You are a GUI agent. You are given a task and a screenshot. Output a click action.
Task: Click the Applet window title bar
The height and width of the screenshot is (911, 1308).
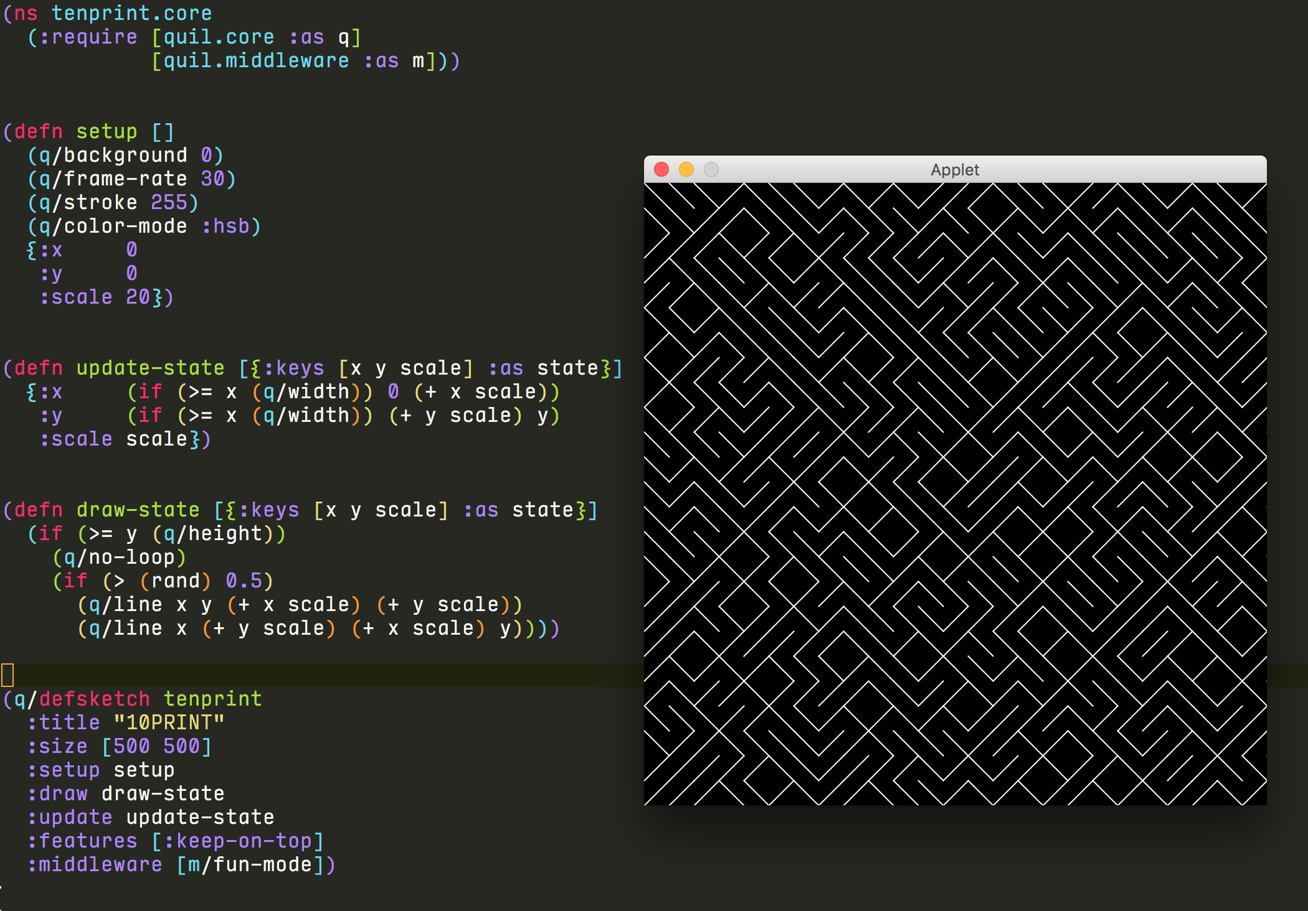click(x=954, y=169)
